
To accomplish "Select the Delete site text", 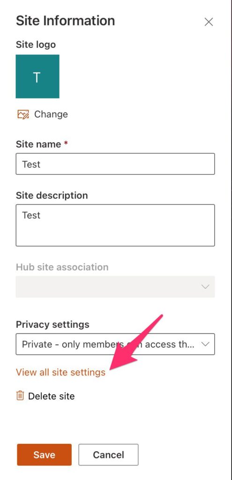I will click(x=52, y=396).
